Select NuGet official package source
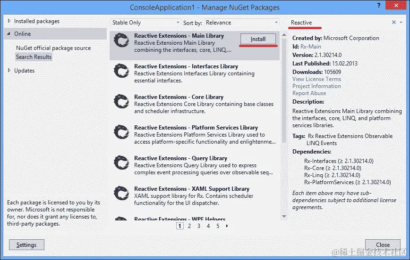This screenshot has width=410, height=260. tap(53, 48)
